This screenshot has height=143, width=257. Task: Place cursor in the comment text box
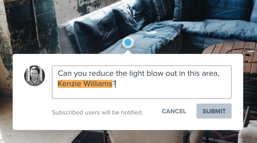142,82
